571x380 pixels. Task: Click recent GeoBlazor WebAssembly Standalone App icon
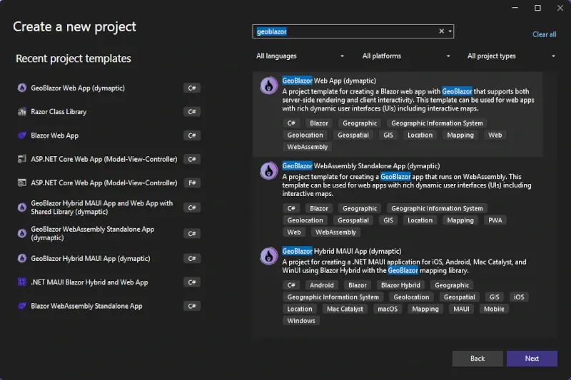22,233
